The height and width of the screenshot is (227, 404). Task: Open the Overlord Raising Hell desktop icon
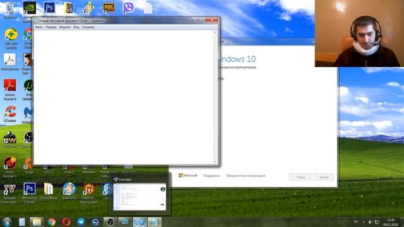pyautogui.click(x=89, y=194)
